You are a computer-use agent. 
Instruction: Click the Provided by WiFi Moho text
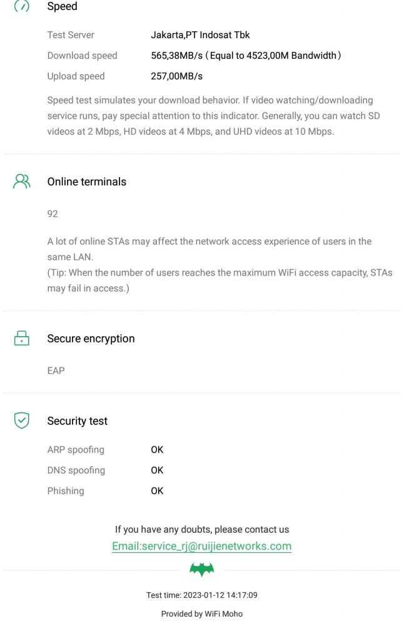(201, 614)
